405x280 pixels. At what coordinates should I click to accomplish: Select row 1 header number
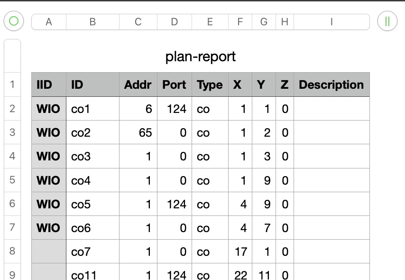coord(12,85)
